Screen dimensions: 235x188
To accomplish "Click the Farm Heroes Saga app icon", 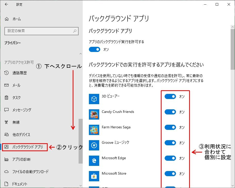I will coord(94,130).
